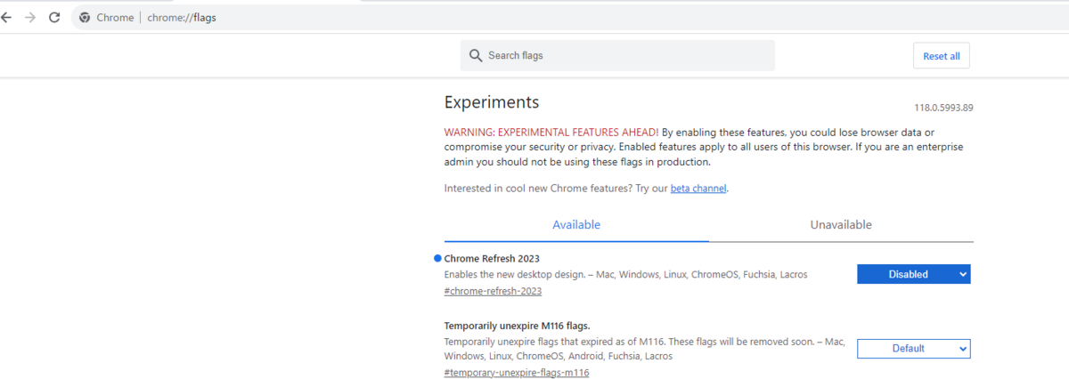Click the Chrome site info icon
1069x379 pixels.
(85, 18)
